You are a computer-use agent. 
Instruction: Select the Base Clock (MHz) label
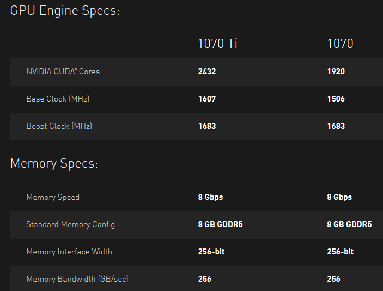[58, 99]
